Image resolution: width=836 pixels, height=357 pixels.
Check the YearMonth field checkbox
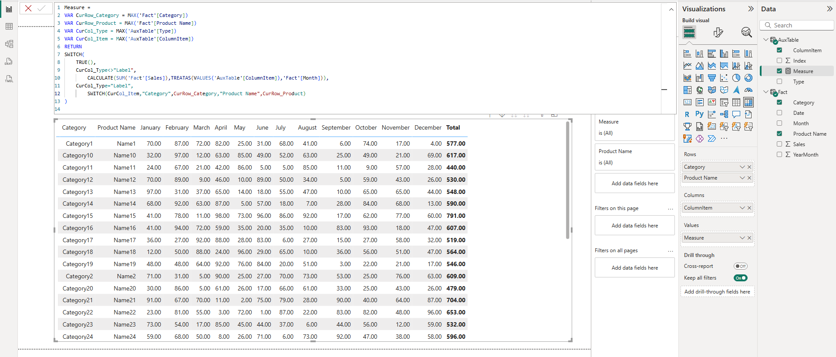tap(779, 154)
